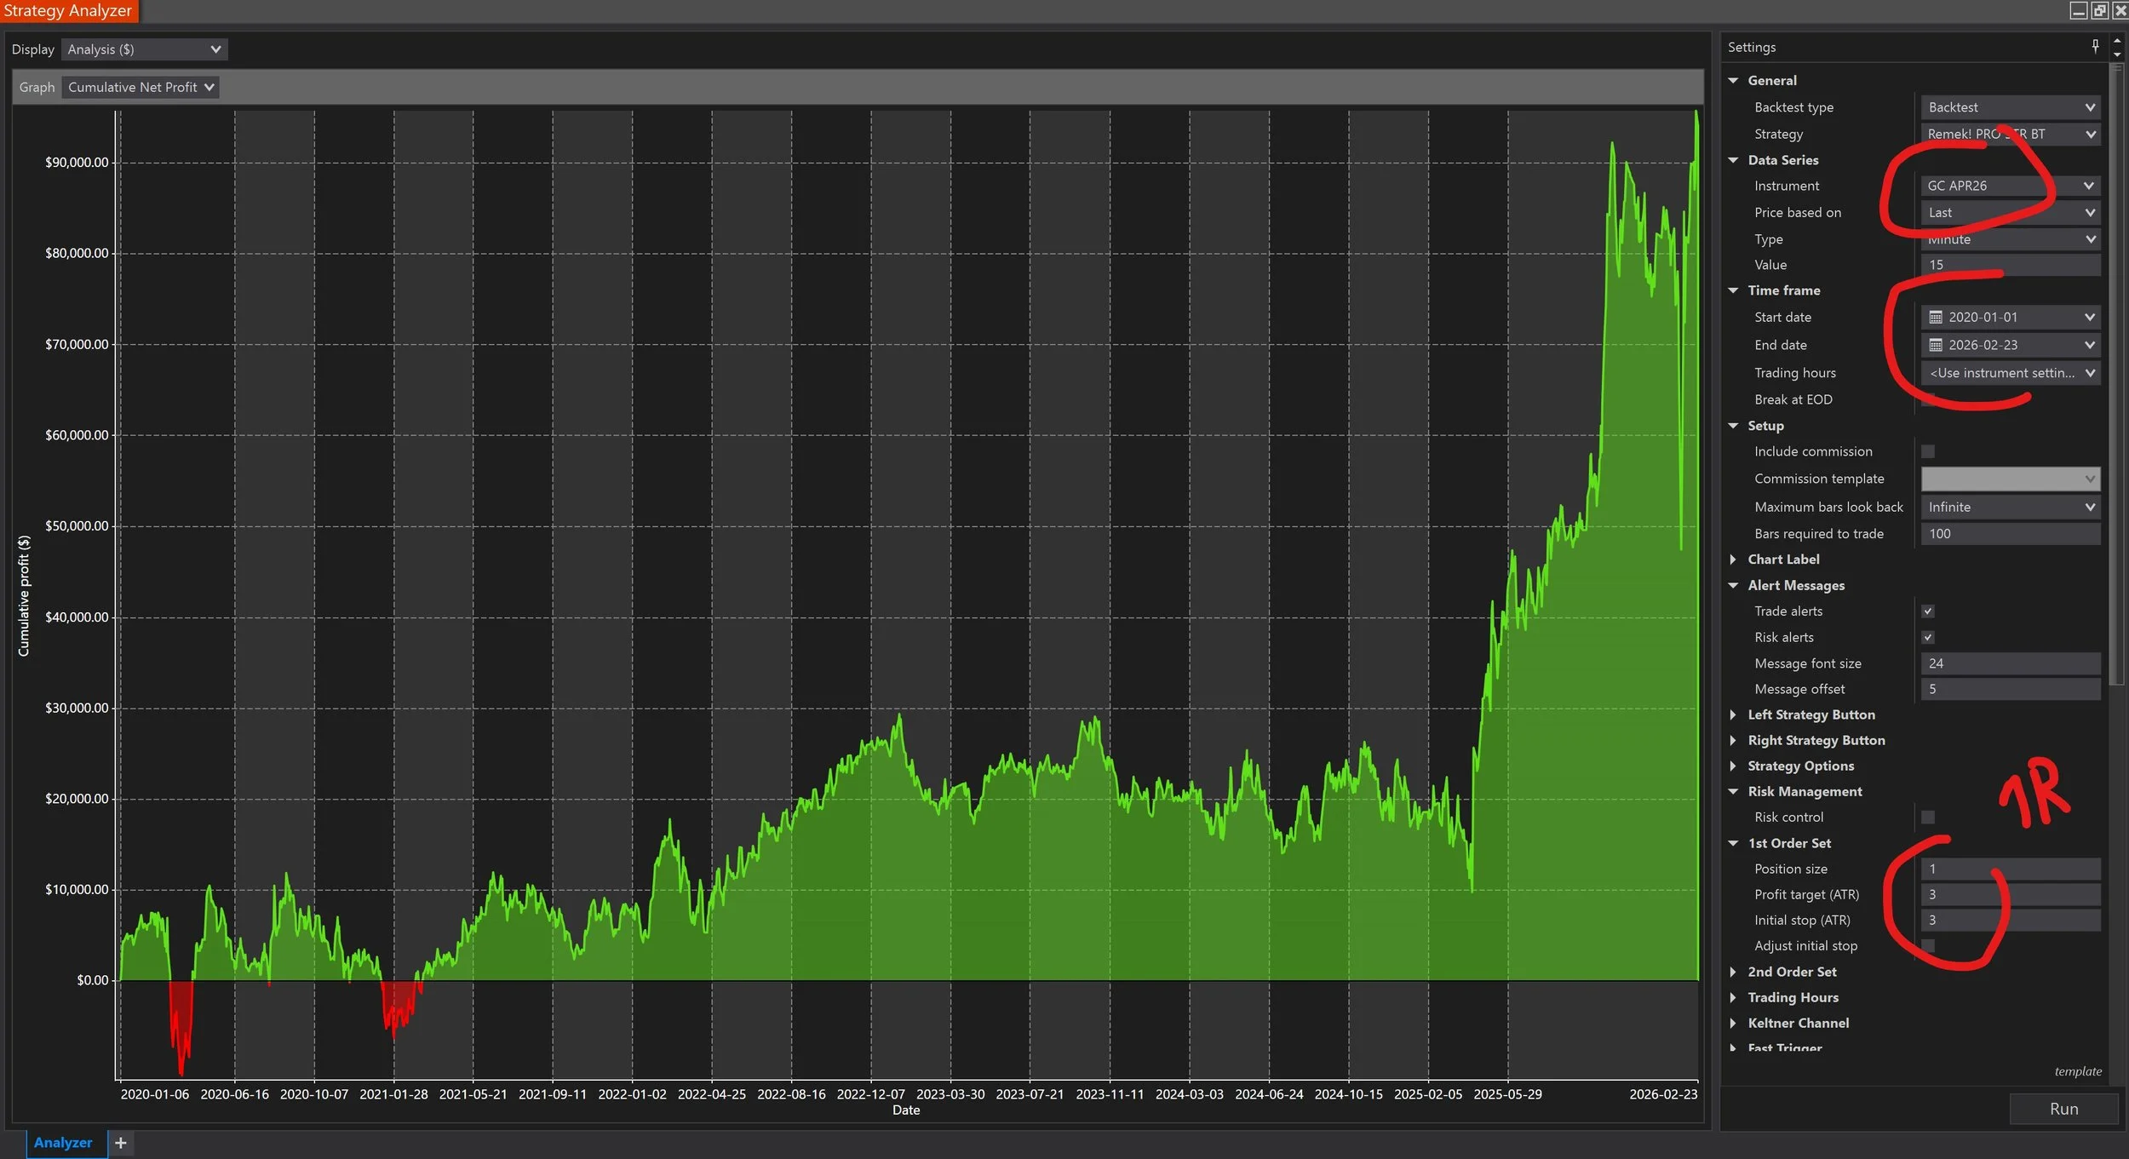2129x1159 pixels.
Task: Open the Instrument GC APR26 dropdown
Action: pos(2010,186)
